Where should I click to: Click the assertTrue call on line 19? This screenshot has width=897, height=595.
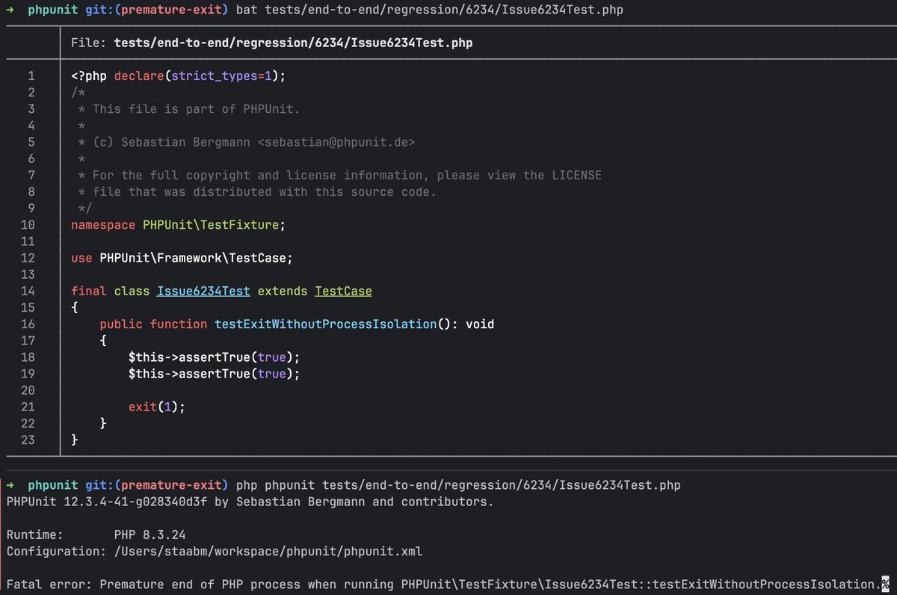[x=214, y=374]
